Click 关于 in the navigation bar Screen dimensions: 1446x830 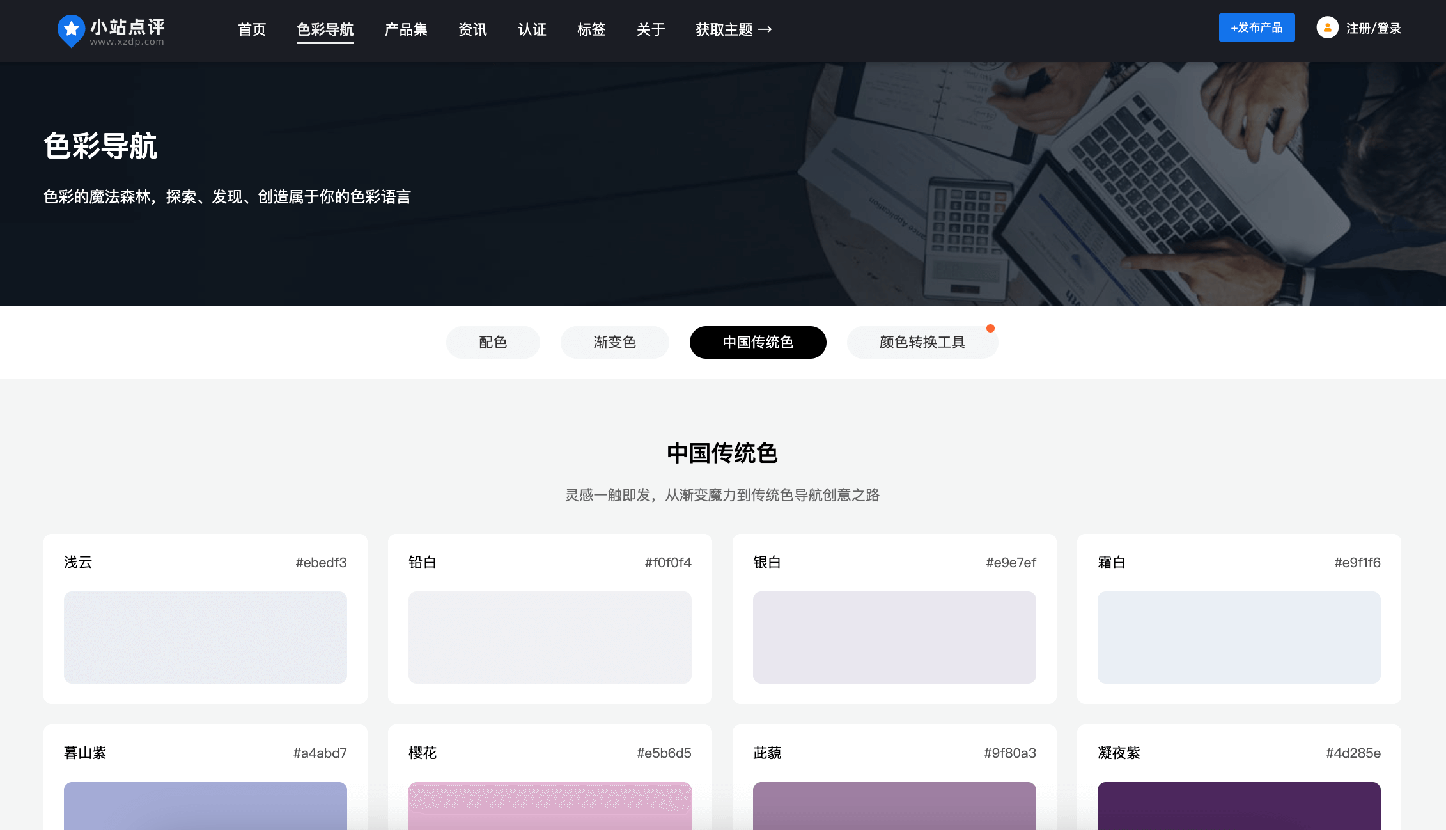click(x=651, y=29)
